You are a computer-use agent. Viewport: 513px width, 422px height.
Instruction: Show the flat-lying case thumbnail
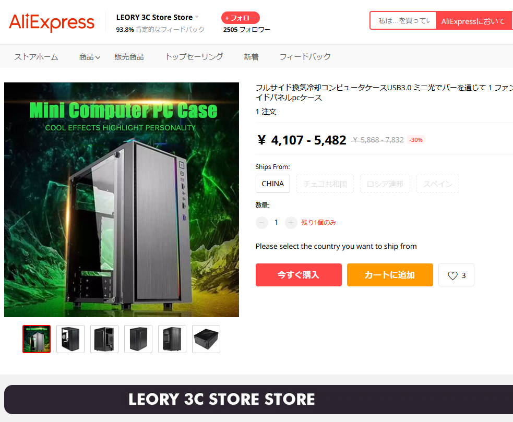tap(206, 339)
